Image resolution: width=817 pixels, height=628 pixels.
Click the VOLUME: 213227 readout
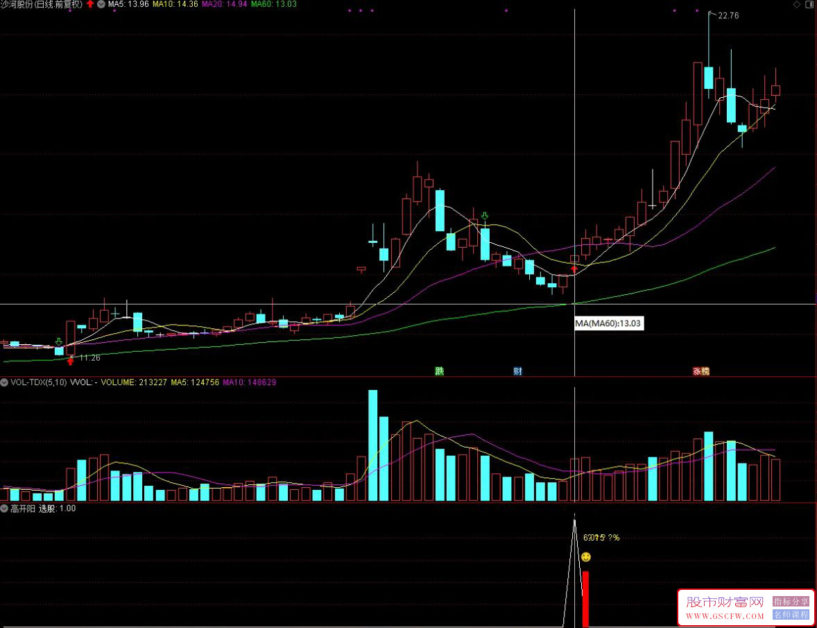click(x=134, y=382)
